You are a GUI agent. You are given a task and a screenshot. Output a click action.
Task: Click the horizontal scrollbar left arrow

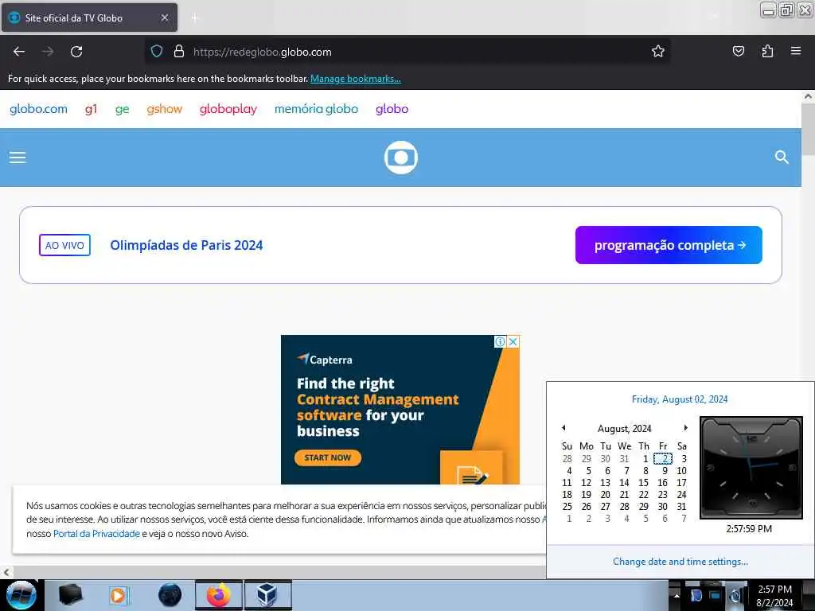[x=6, y=572]
